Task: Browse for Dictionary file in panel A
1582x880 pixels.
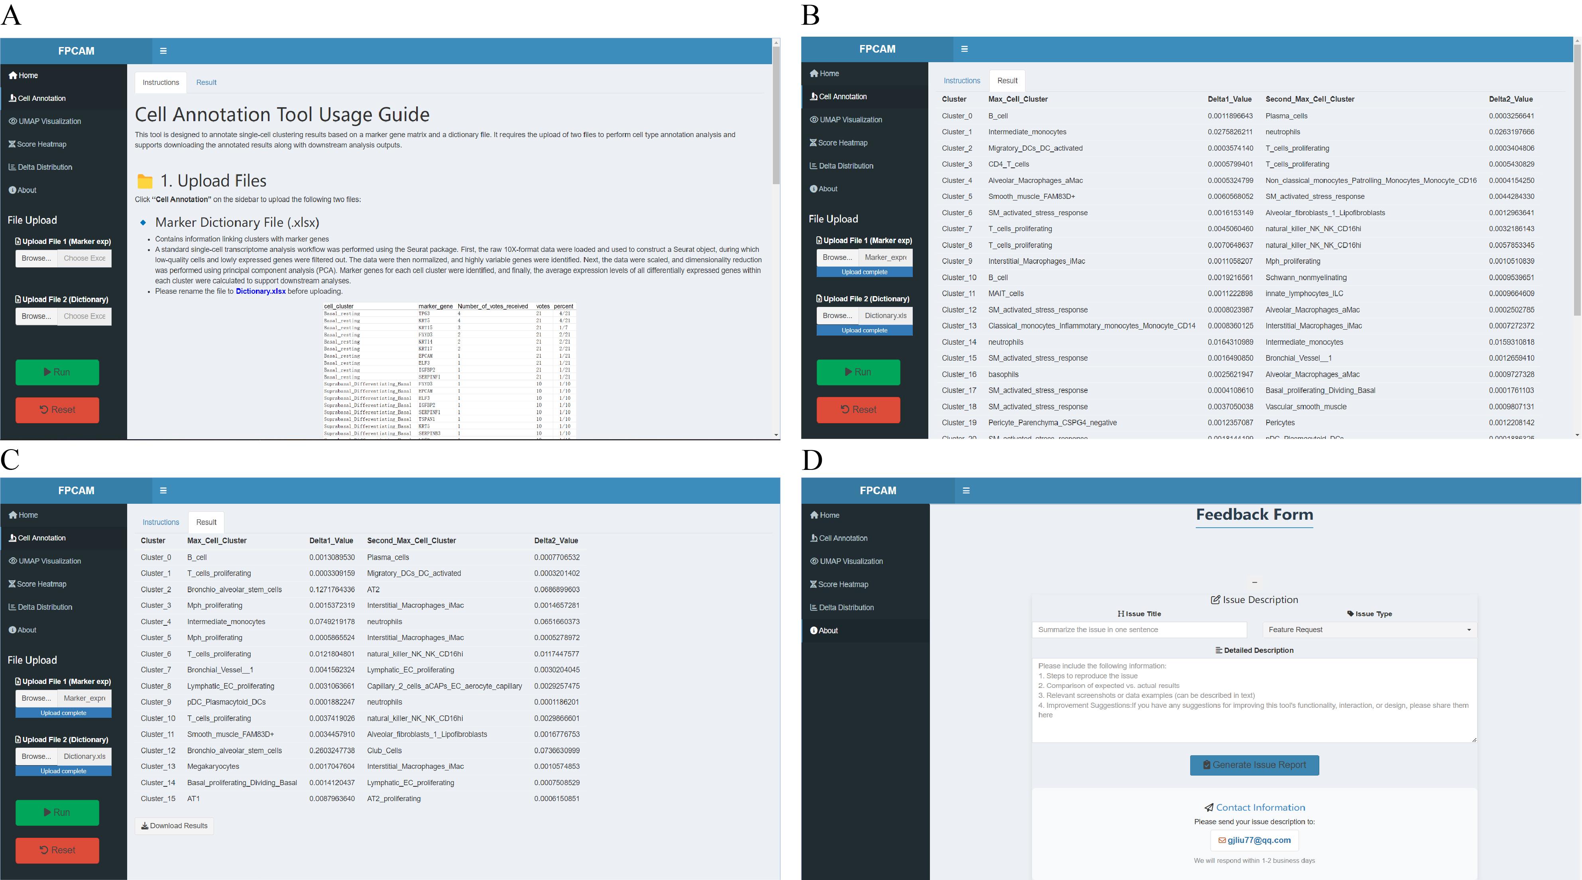Action: (x=36, y=316)
